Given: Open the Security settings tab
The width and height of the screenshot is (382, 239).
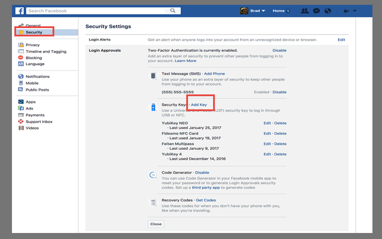Looking at the screenshot, I should click(34, 32).
